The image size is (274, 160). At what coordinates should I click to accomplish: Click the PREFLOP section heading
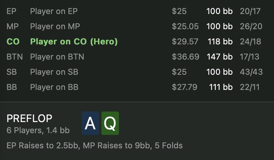tap(30, 119)
